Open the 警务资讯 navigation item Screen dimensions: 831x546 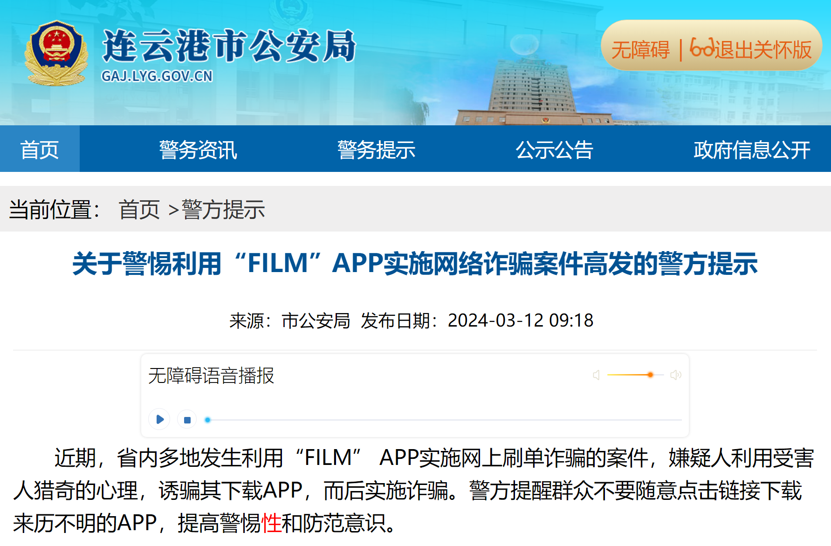pos(198,150)
